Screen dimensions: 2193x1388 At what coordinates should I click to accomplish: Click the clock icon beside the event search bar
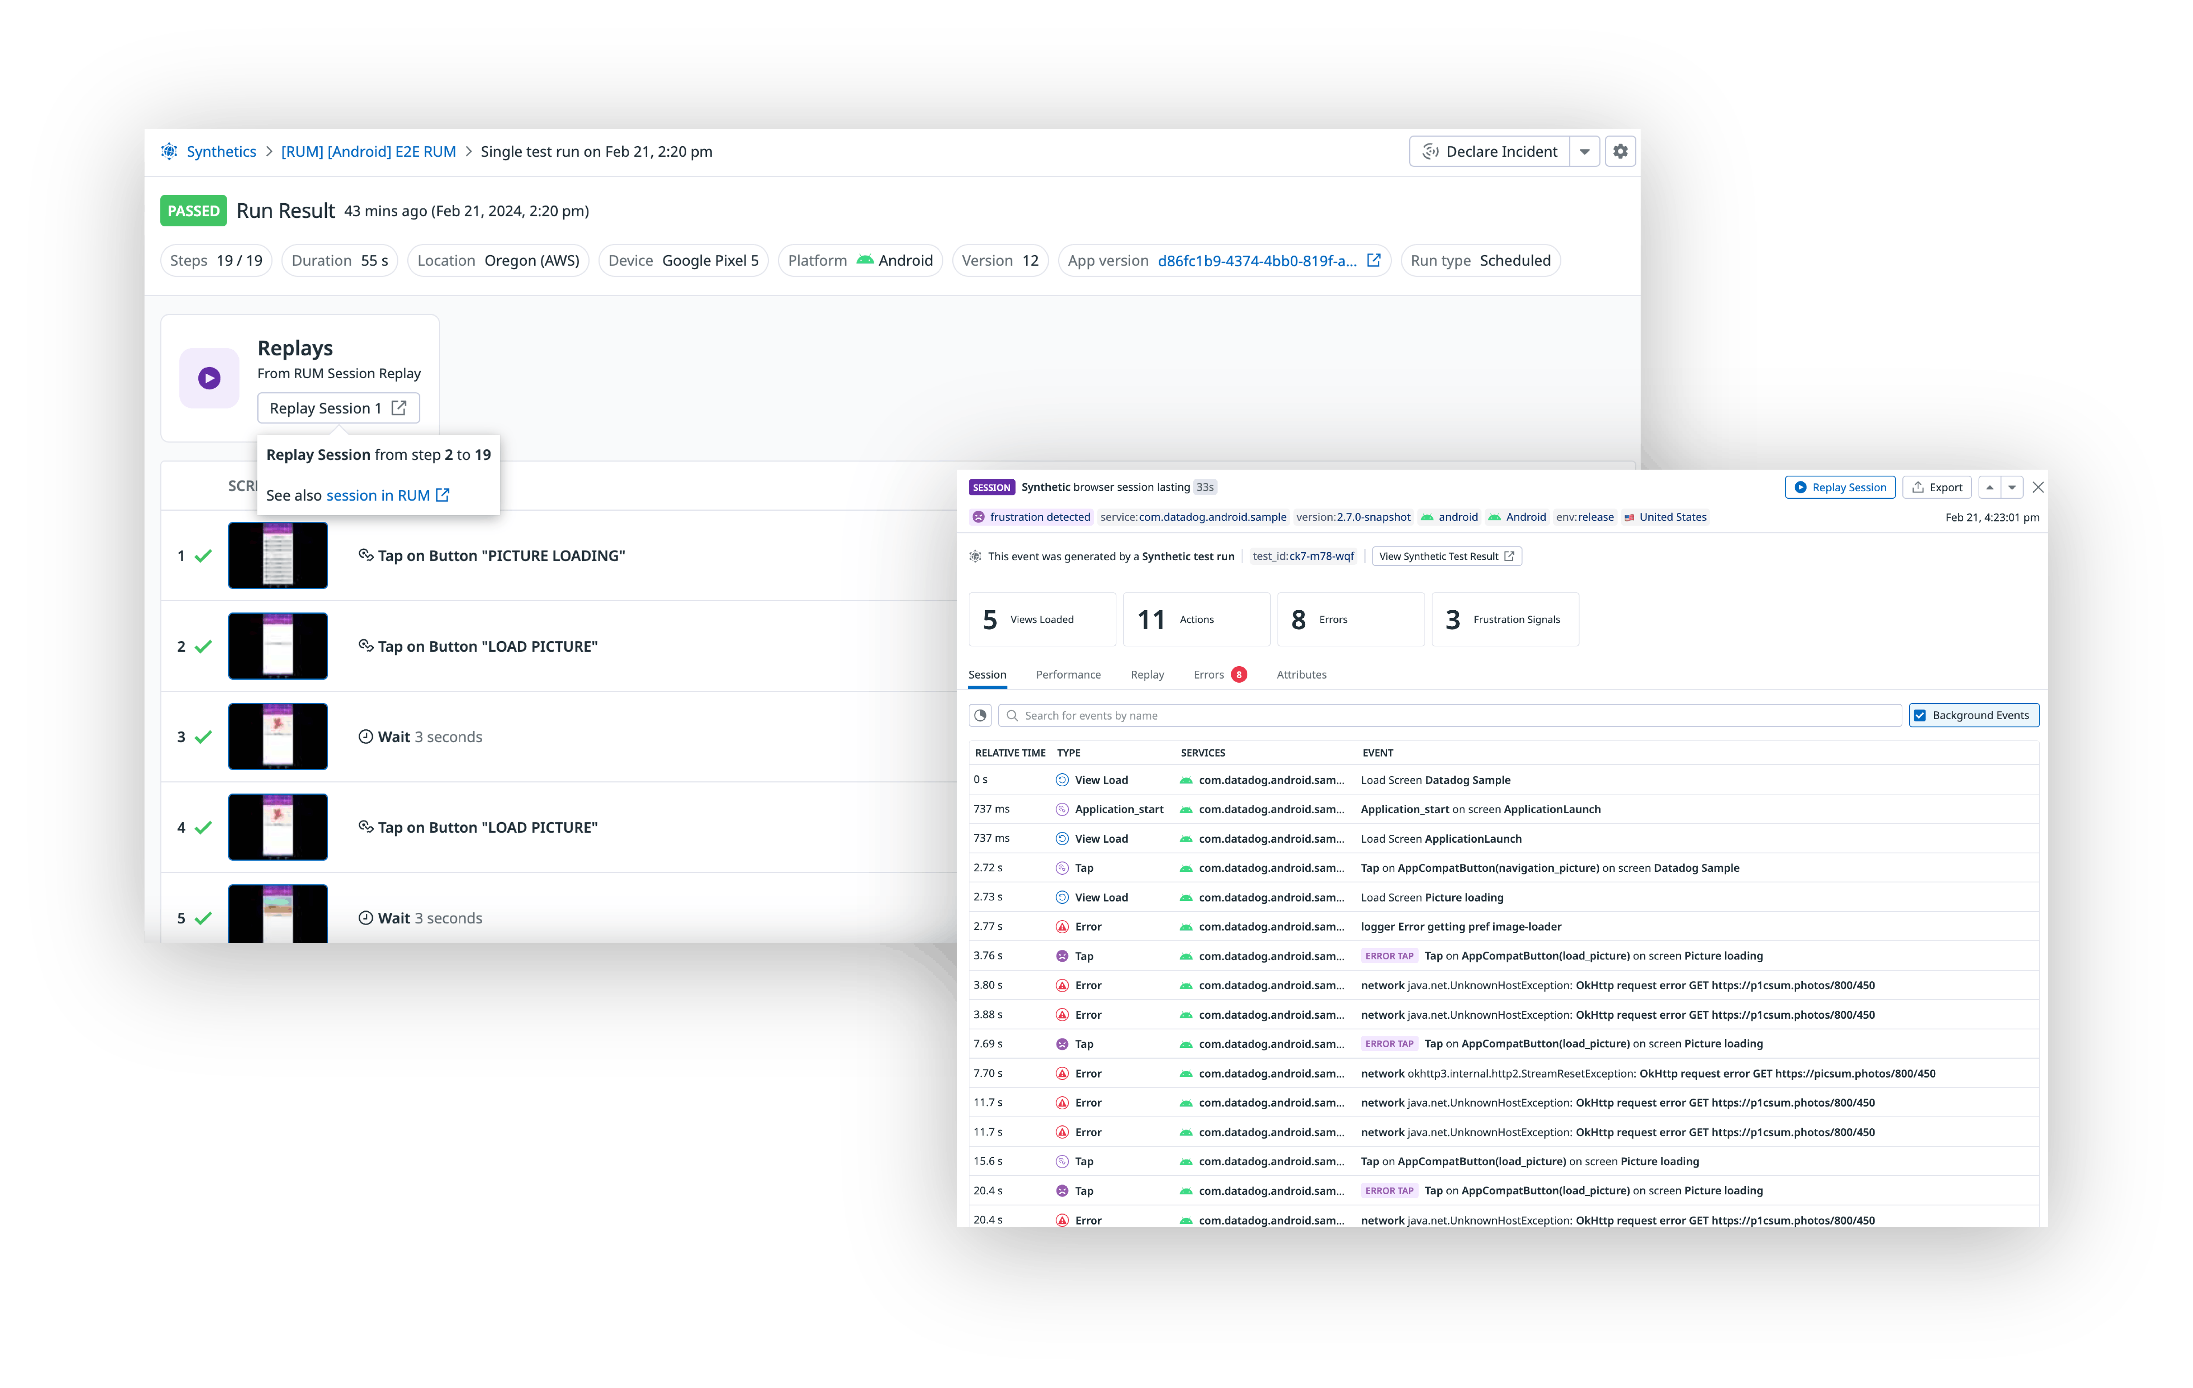click(980, 715)
